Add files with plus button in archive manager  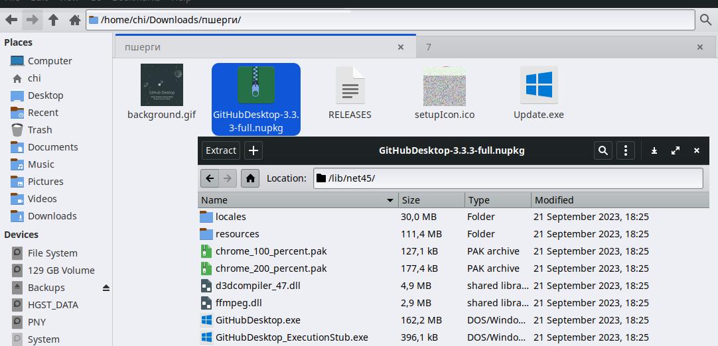point(253,150)
